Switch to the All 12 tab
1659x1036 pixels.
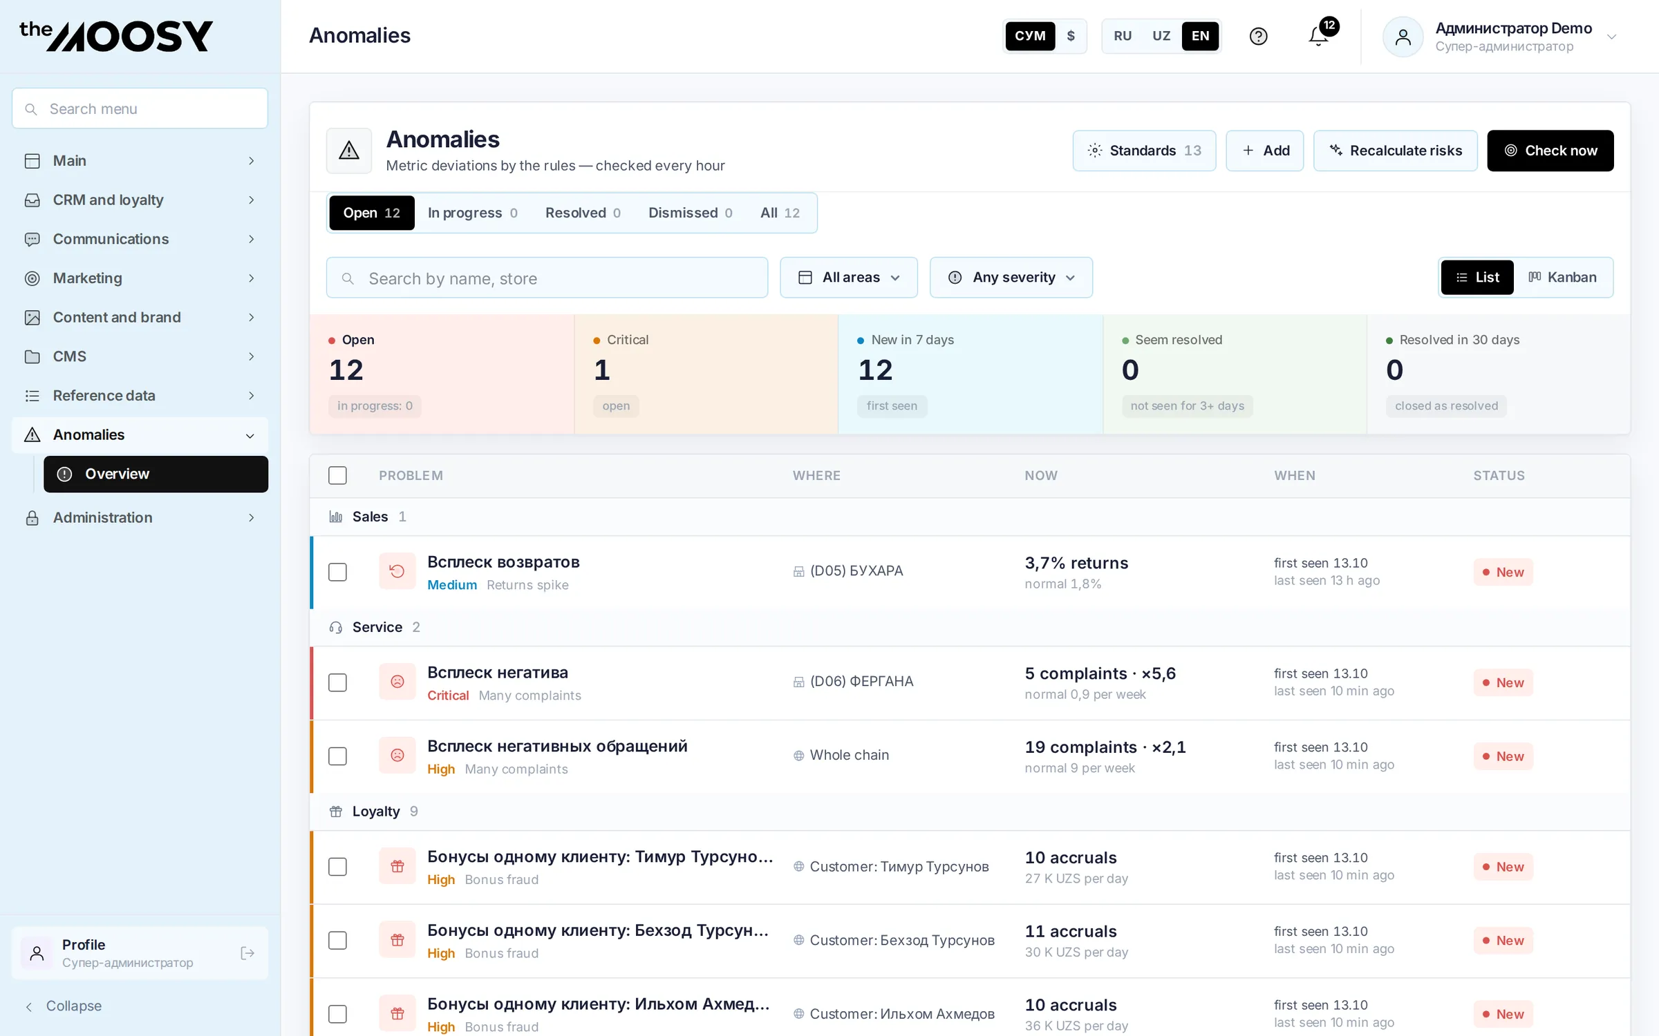pyautogui.click(x=780, y=213)
